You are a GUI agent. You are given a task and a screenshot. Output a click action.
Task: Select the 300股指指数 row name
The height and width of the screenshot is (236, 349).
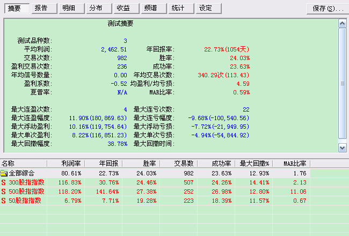(26, 182)
